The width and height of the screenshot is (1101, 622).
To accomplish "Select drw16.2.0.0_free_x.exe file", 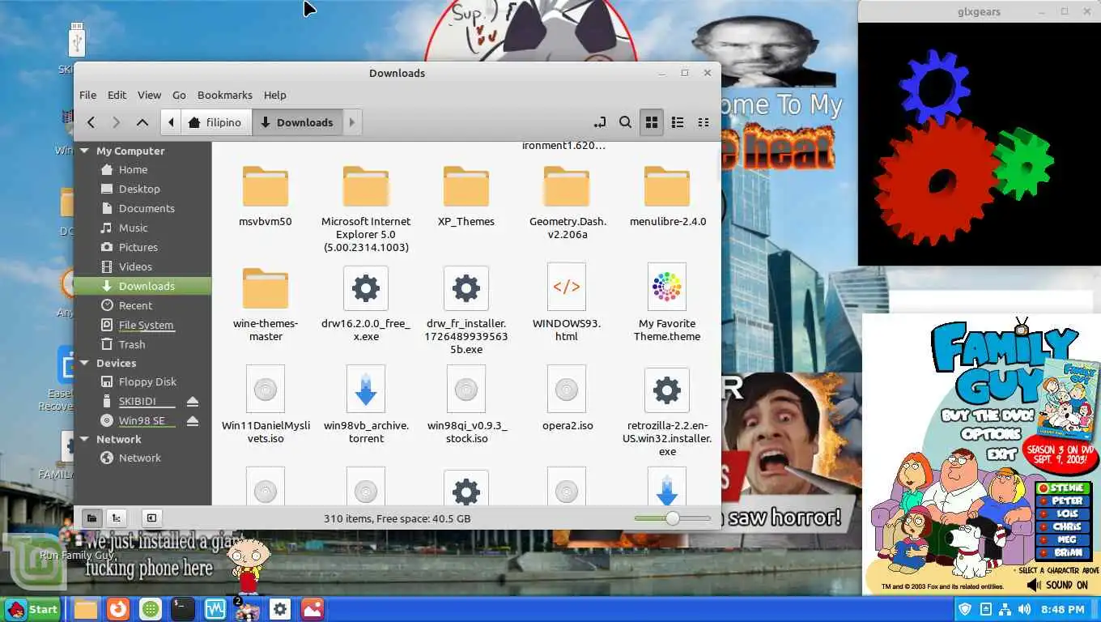I will pyautogui.click(x=366, y=301).
